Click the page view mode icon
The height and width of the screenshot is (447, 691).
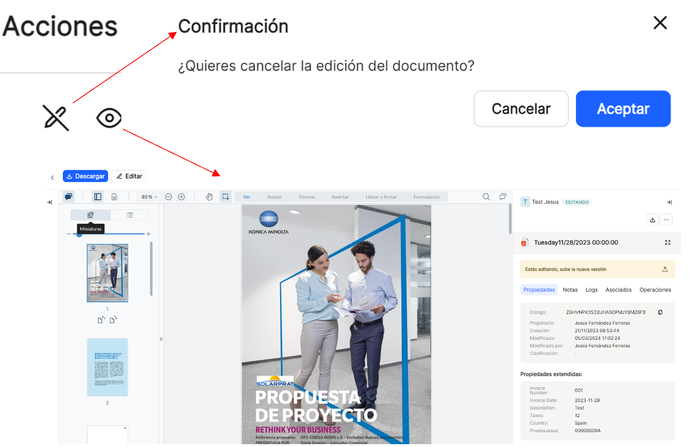click(x=114, y=197)
